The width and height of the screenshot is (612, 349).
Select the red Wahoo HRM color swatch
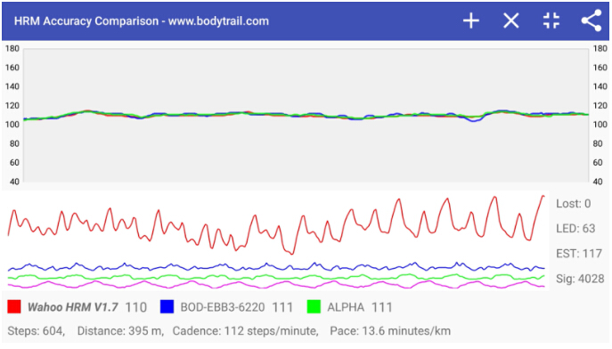click(14, 307)
